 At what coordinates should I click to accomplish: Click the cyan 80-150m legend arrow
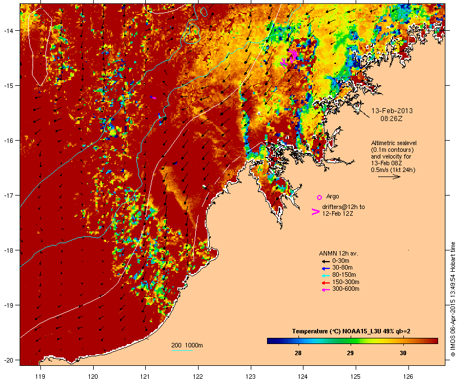[325, 276]
